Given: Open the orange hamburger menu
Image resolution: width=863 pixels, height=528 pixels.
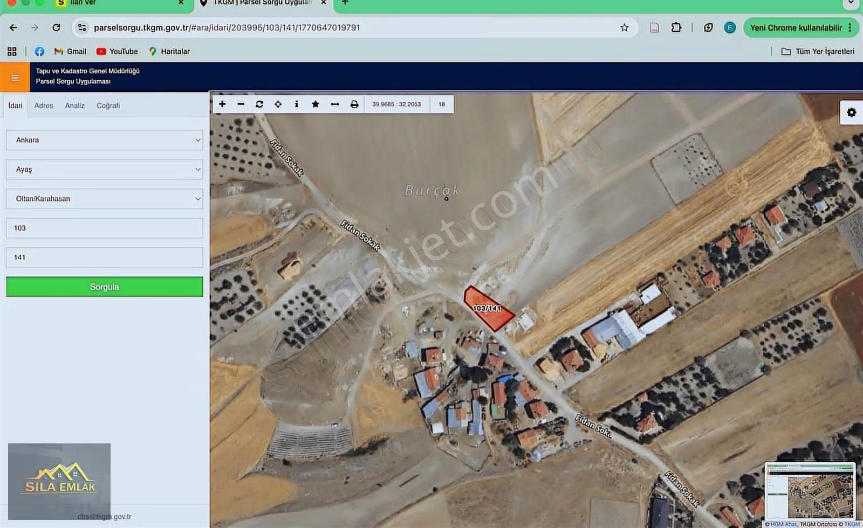Looking at the screenshot, I should click(x=15, y=78).
